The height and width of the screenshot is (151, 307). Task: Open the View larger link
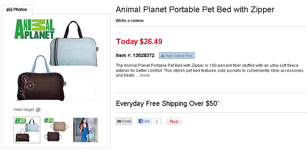24,110
